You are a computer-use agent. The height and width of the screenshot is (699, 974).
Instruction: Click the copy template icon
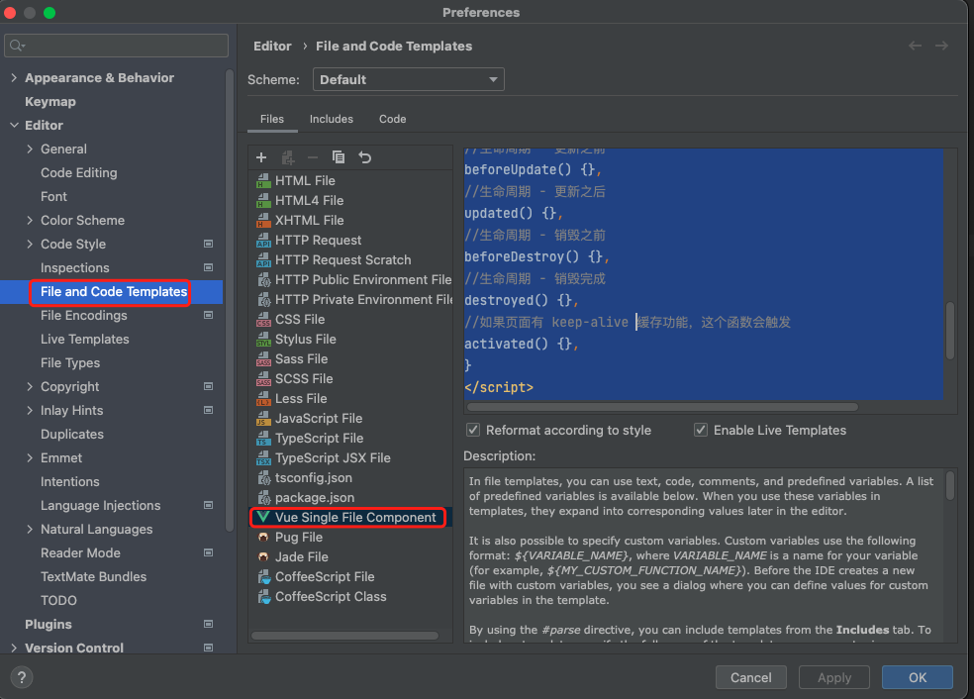pyautogui.click(x=339, y=157)
